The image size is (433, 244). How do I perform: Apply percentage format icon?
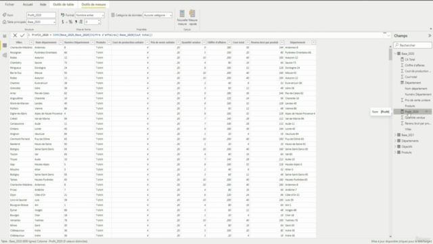pos(70,22)
